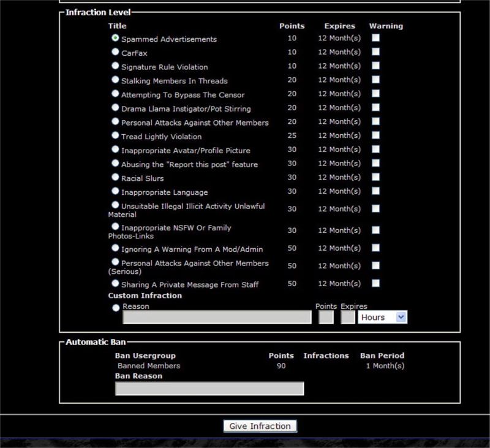Click the Ban Usergroup column header
This screenshot has height=448, width=490.
tap(145, 356)
